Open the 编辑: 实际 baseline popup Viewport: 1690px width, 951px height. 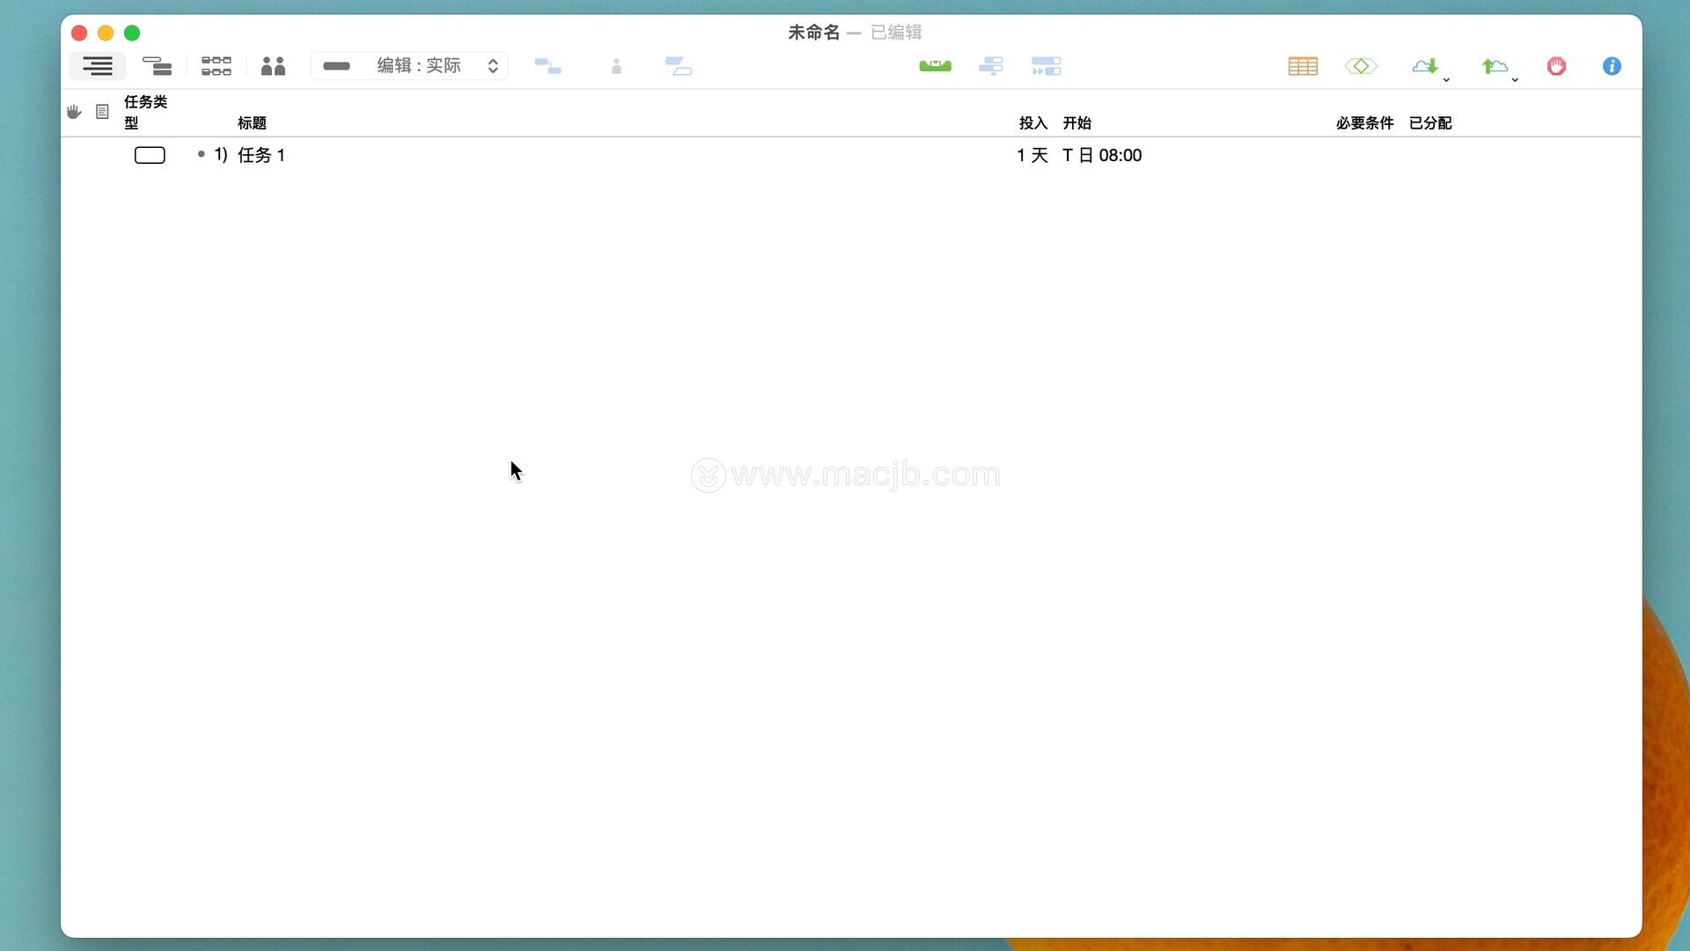point(410,66)
